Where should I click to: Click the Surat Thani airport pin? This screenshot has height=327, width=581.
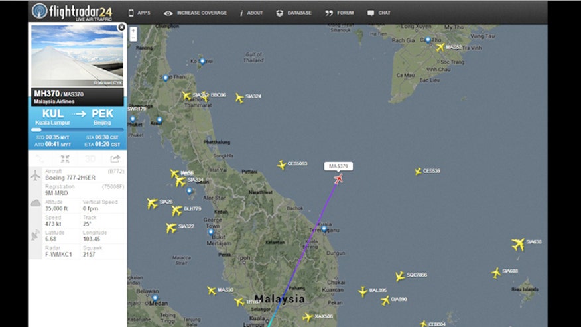coord(166,78)
